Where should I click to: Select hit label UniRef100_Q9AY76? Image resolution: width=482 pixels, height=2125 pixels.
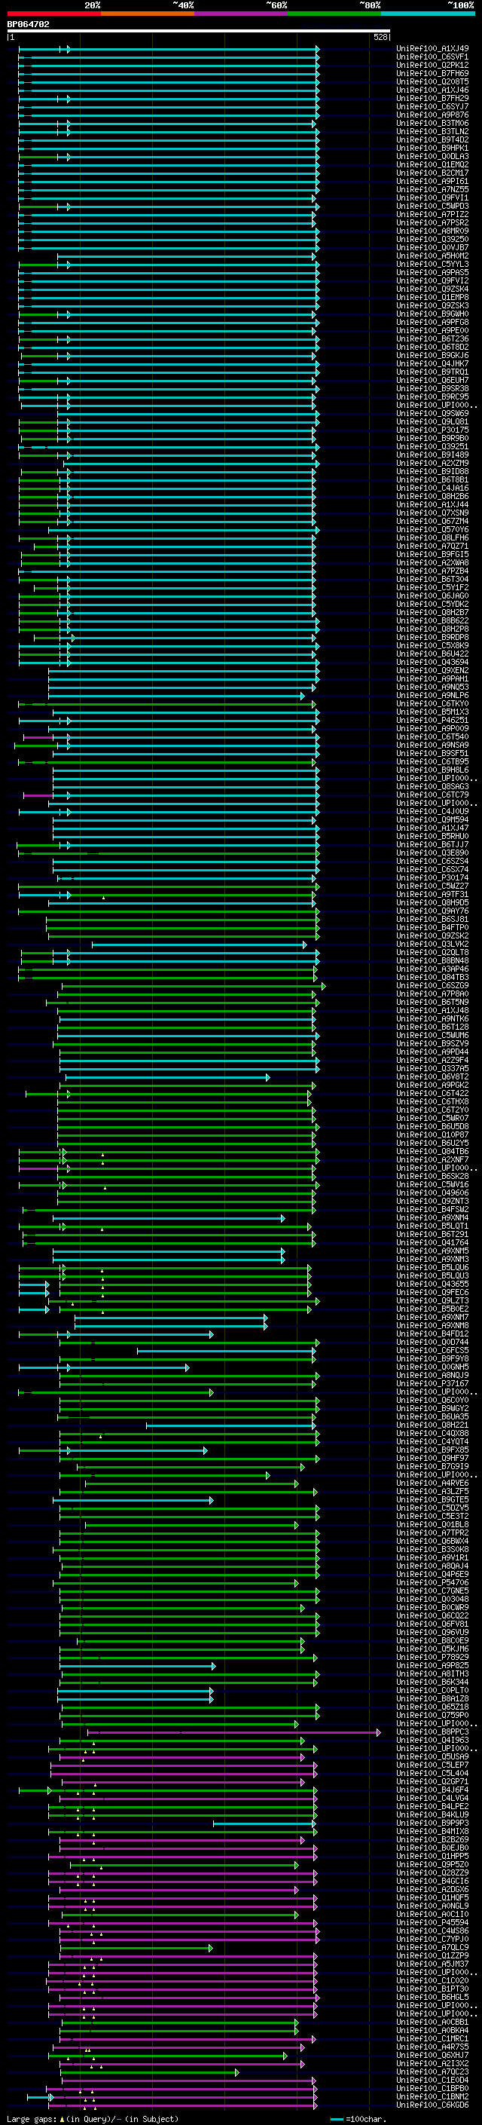pos(432,911)
